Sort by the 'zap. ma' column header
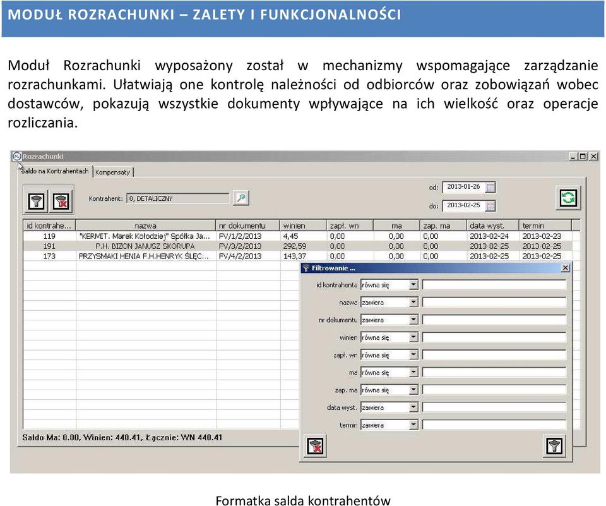The image size is (606, 506). click(443, 226)
